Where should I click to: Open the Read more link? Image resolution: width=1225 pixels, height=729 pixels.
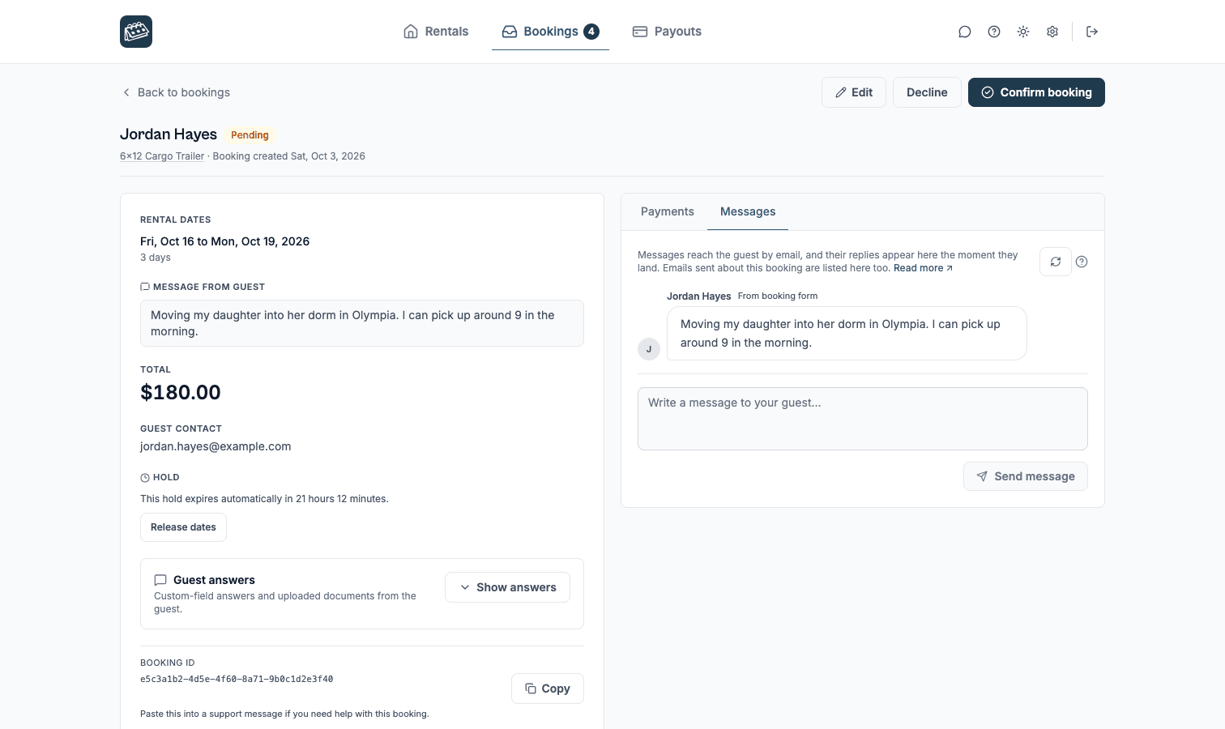[x=923, y=268]
